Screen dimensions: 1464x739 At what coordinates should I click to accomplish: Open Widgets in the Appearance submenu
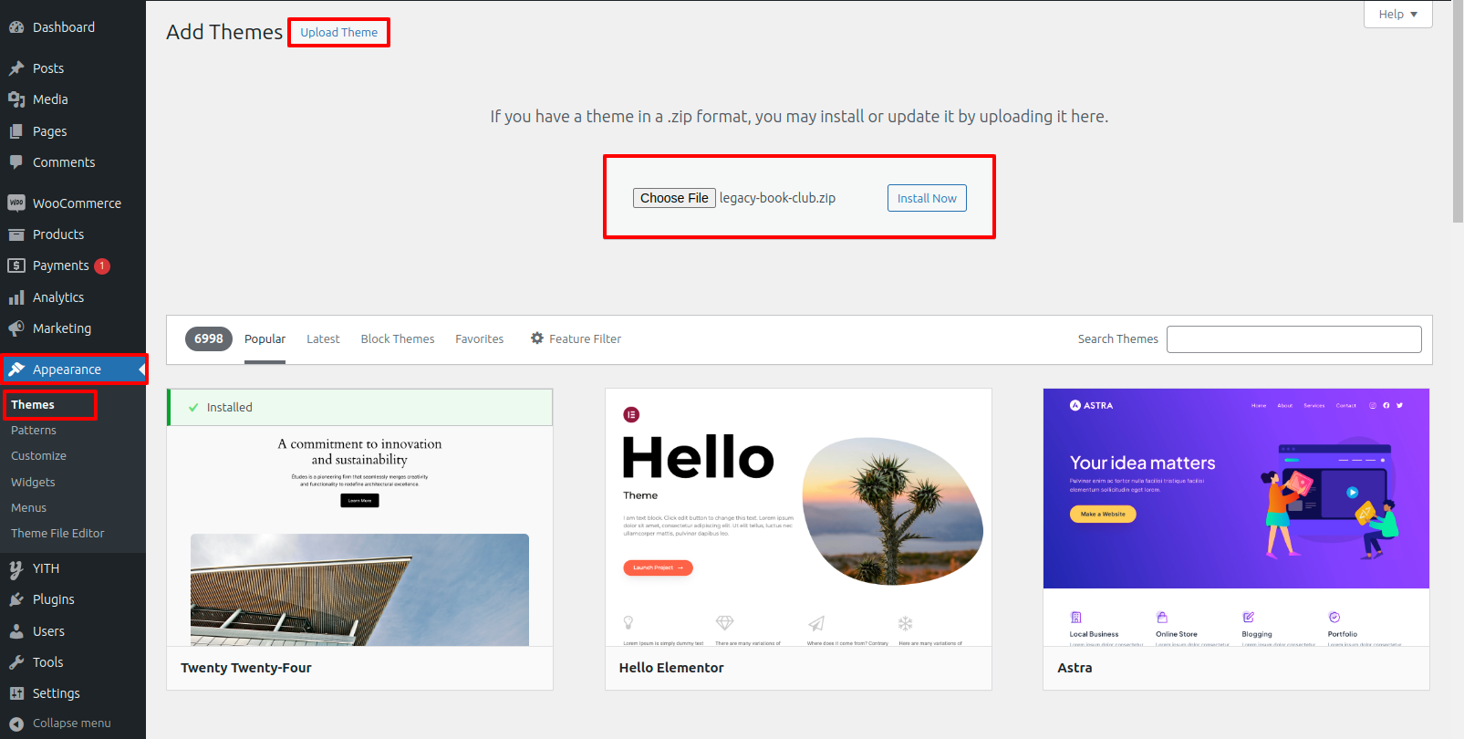[33, 483]
